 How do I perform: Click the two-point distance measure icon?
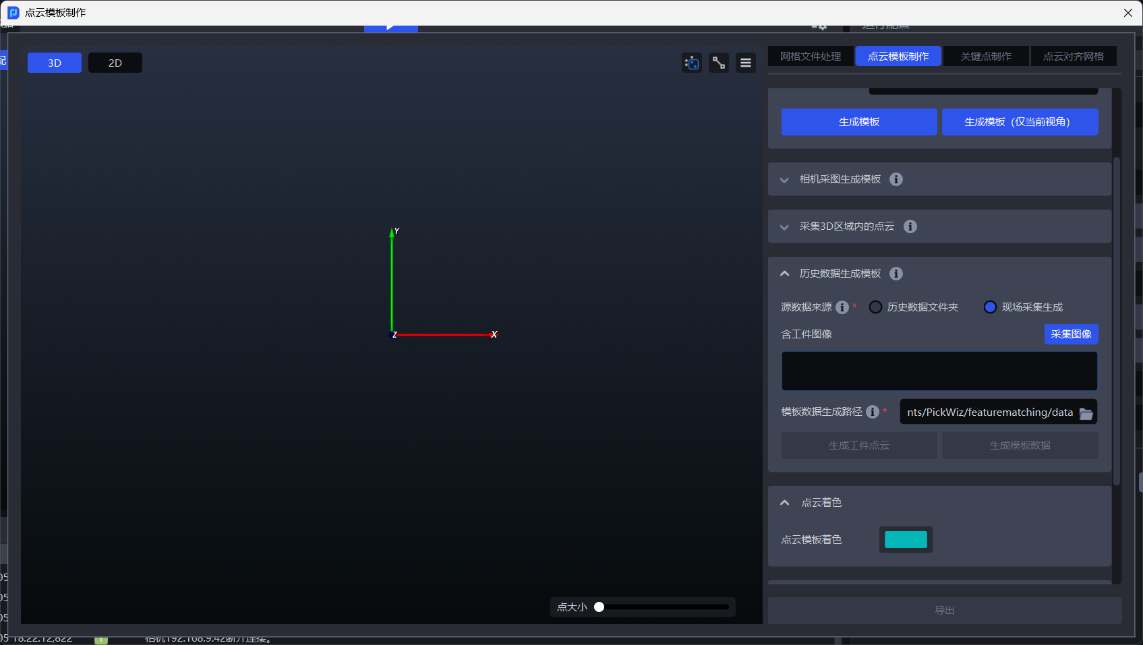[x=719, y=63]
